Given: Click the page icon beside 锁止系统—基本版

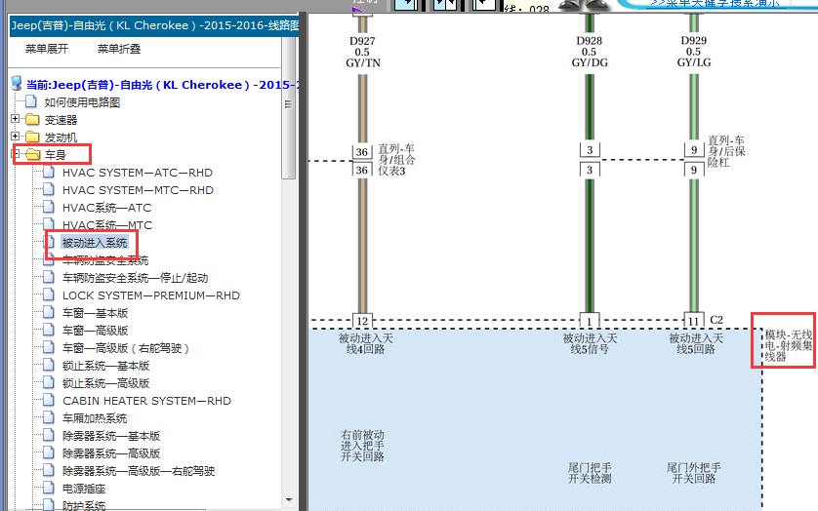Looking at the screenshot, I should coord(49,366).
